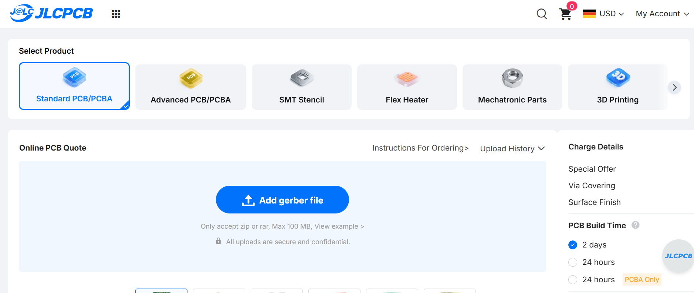The image size is (694, 293).
Task: Click the Special Offer charge row
Action: pos(592,169)
